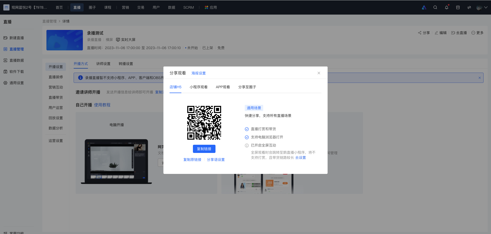Viewport: 491px width, 234px height.
Task: Click the switch arrows icon in header
Action: 469,7
